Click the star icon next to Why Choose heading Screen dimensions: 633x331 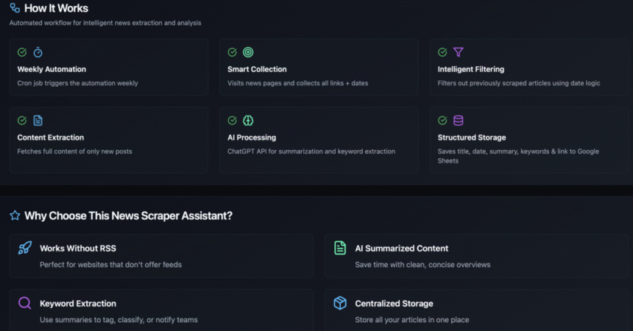(x=15, y=216)
